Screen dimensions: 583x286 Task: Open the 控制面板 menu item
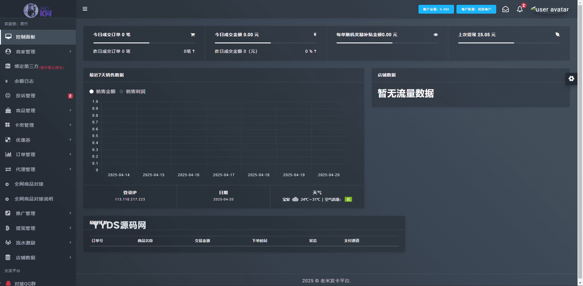[38, 37]
